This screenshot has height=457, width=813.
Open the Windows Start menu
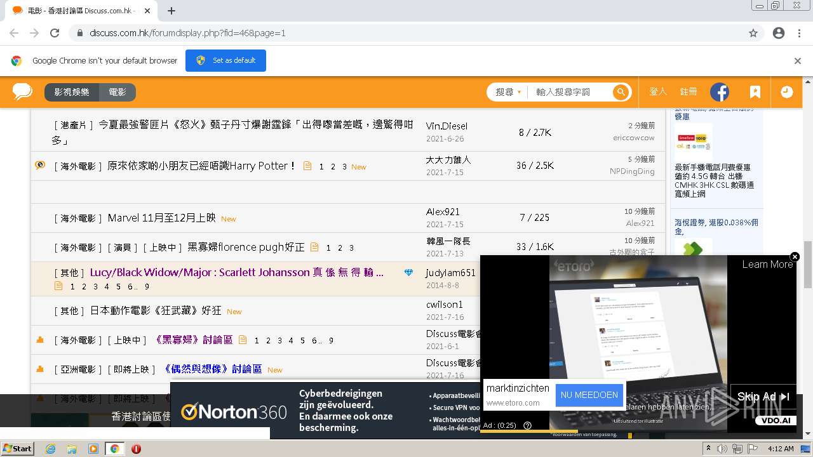(17, 449)
